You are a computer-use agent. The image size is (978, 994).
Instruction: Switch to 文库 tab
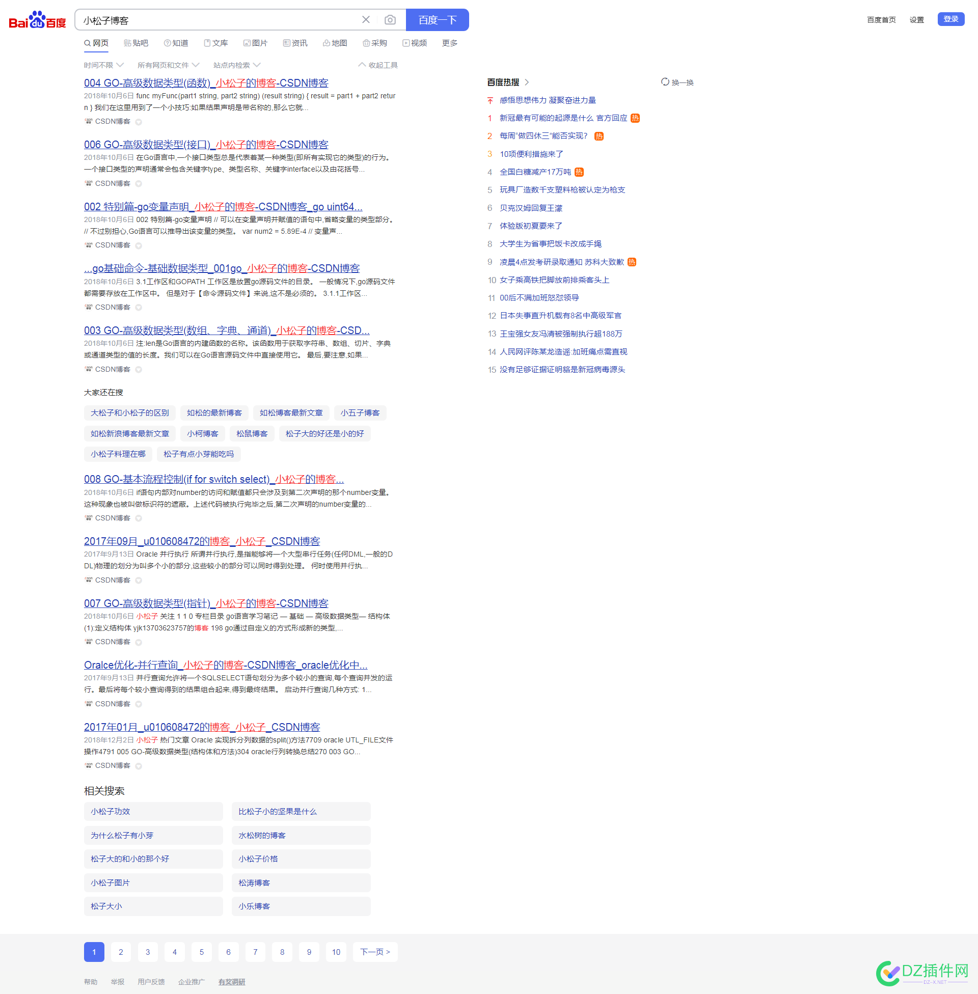pos(216,43)
